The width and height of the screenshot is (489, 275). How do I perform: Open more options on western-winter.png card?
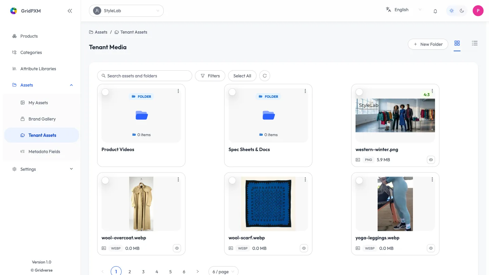pos(432,91)
